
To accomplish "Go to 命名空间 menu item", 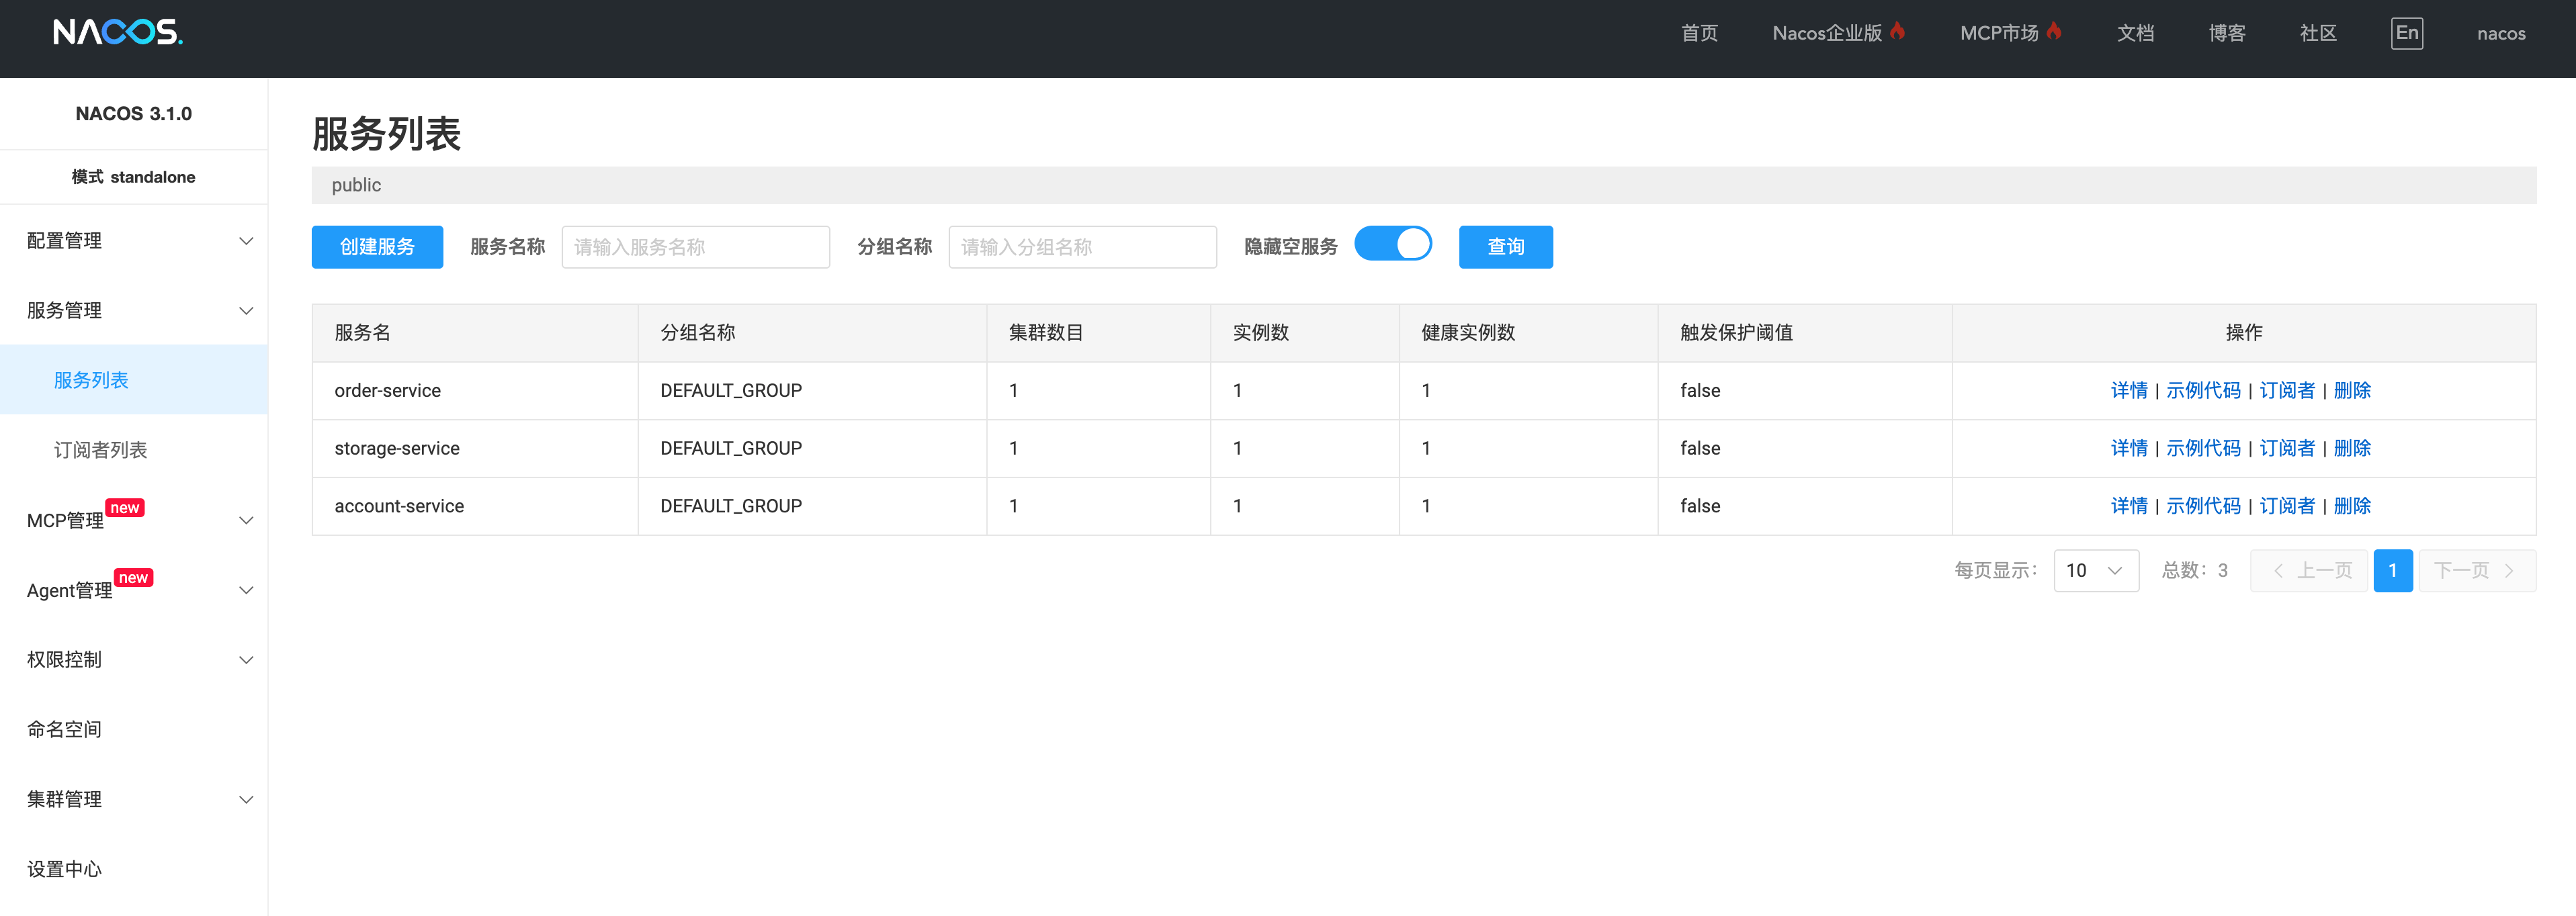I will (64, 730).
